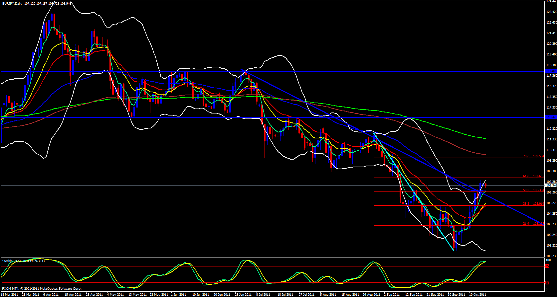The image size is (557, 297).
Task: Click the stochastic 75 level tag
Action: [547, 266]
